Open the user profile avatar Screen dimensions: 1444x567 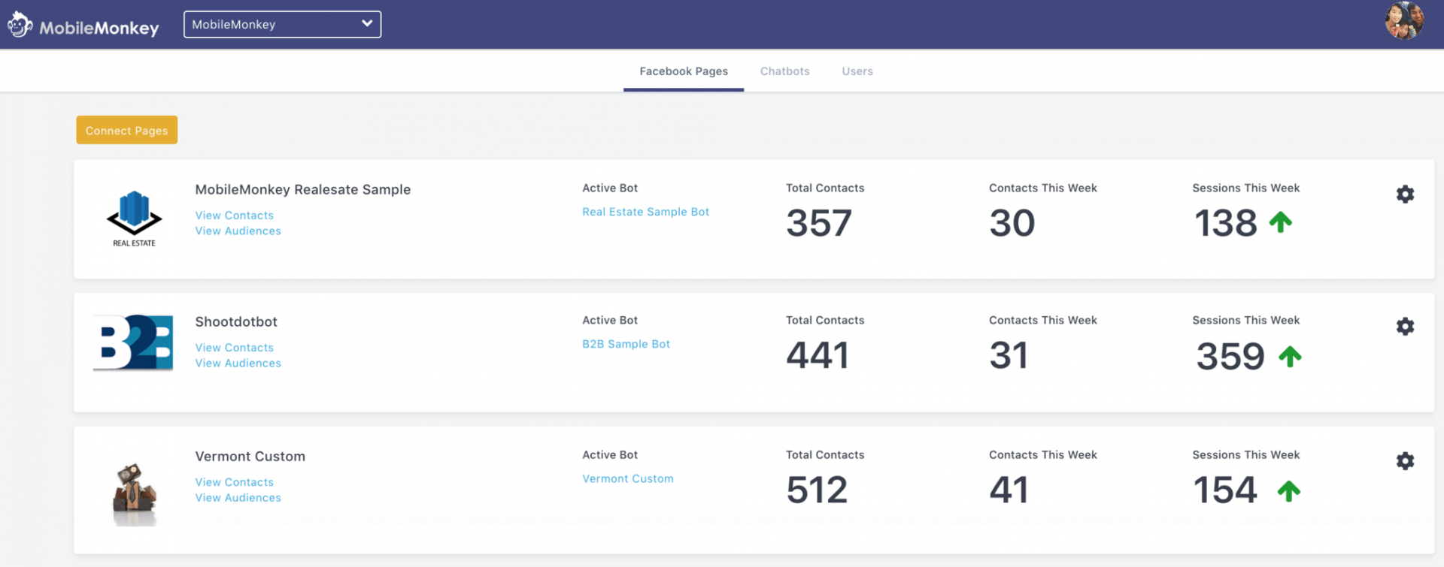pos(1404,21)
